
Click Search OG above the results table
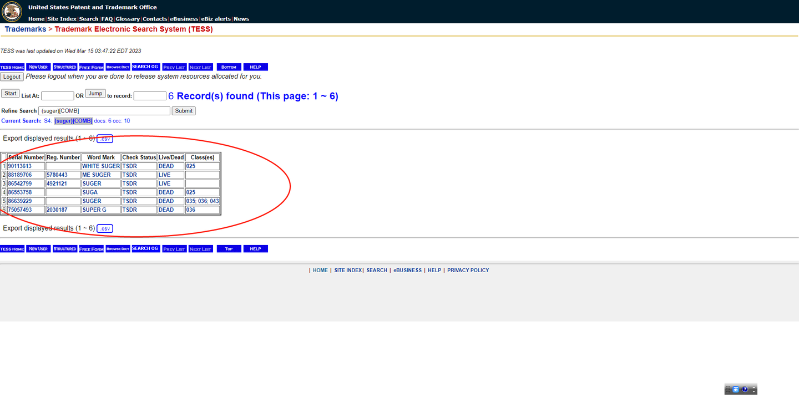click(x=145, y=67)
